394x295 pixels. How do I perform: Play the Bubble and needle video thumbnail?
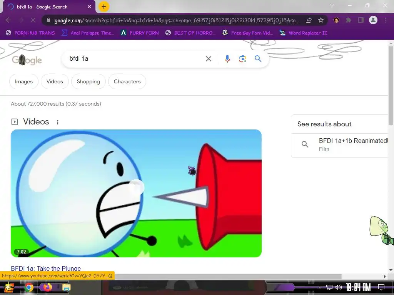point(136,193)
